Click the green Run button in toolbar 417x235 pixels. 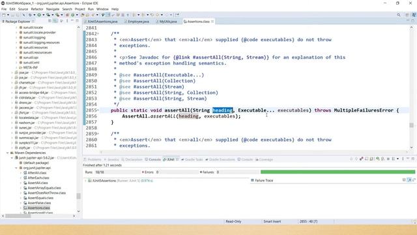(39, 15)
